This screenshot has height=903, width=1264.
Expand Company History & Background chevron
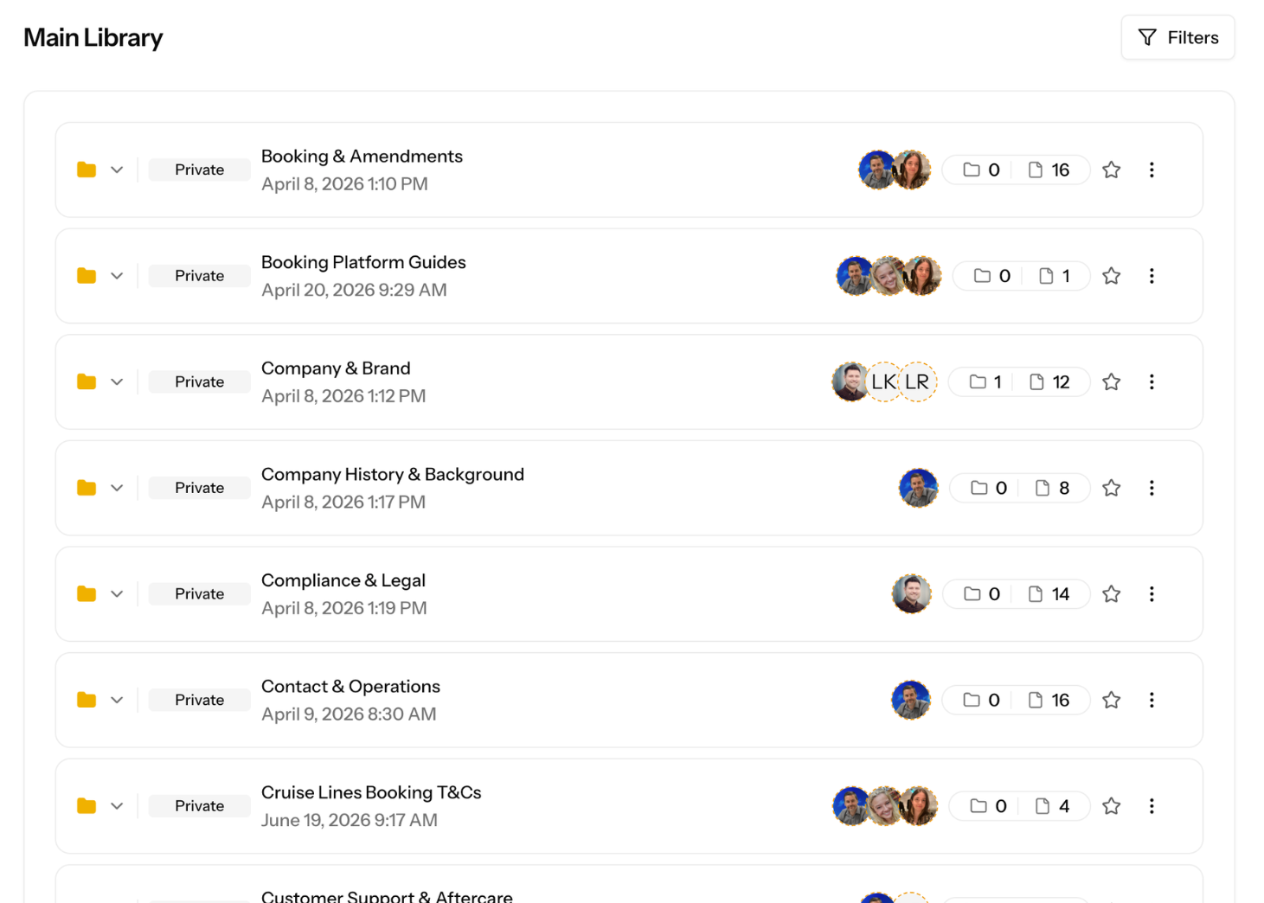coord(117,488)
